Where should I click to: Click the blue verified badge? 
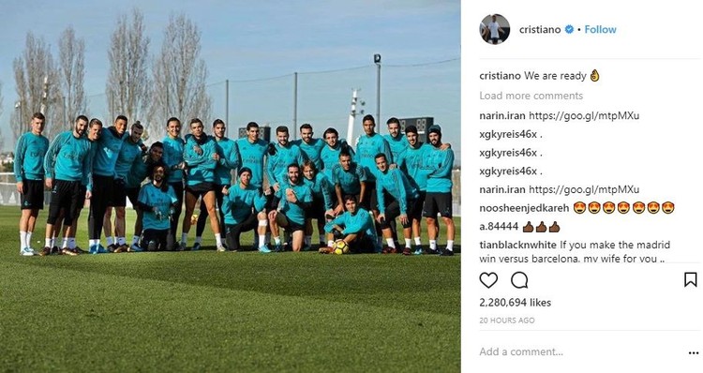click(x=569, y=30)
